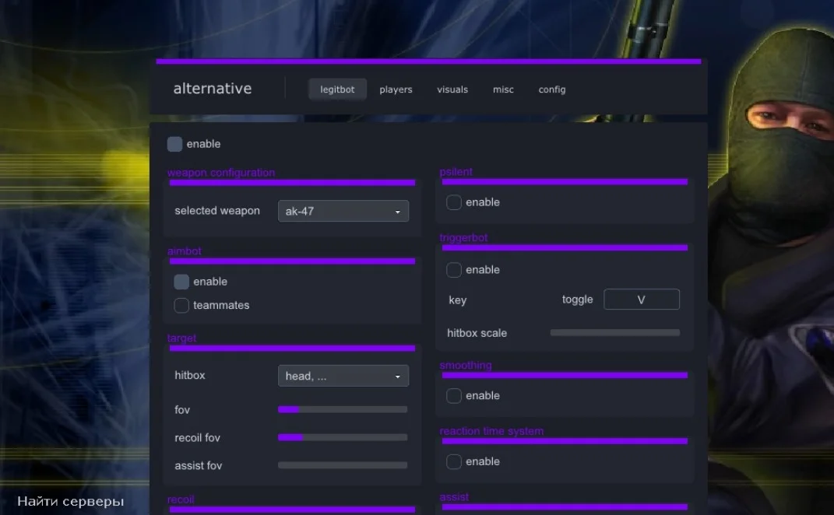Viewport: 834px width, 515px height.
Task: Expand the selected weapon ak-47 dropdown
Action: click(343, 211)
